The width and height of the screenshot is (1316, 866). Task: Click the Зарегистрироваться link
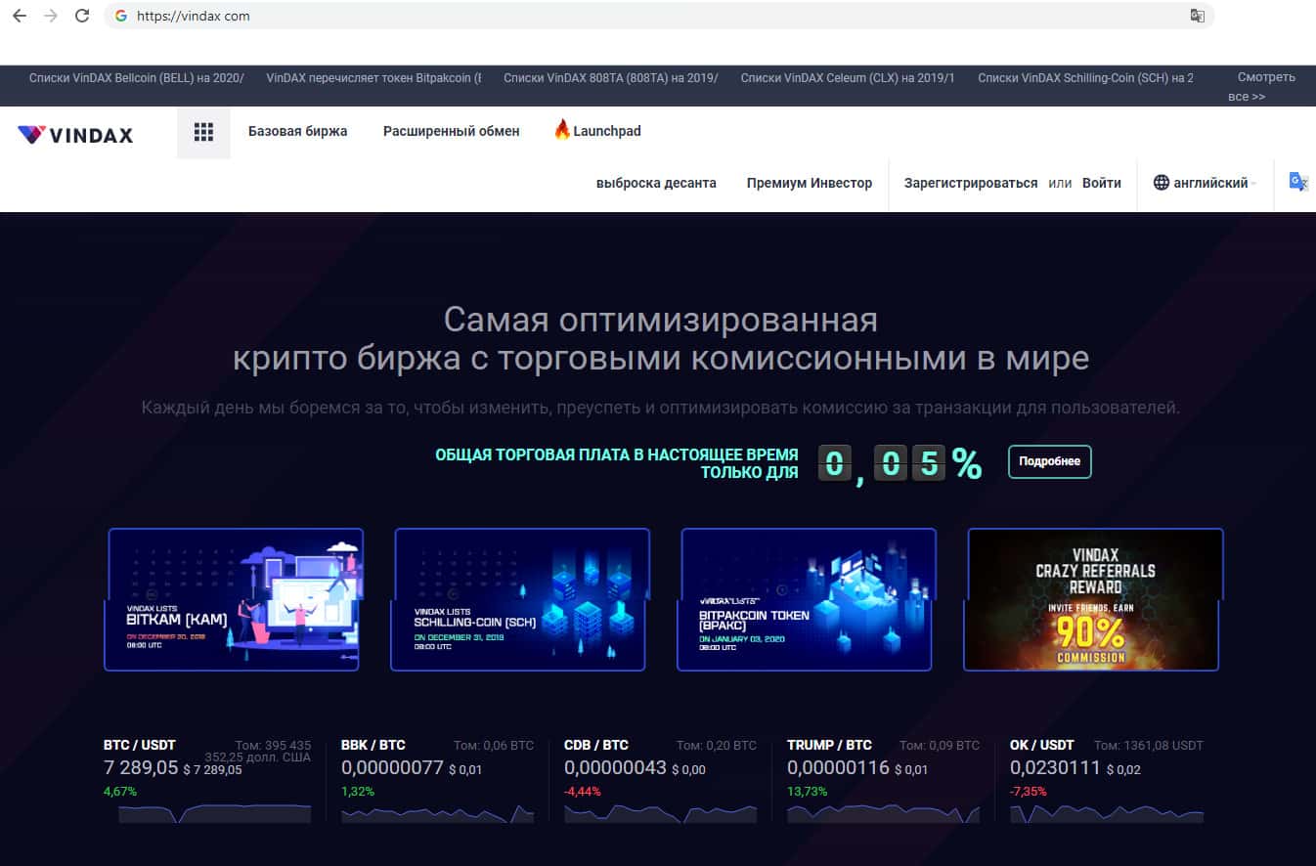971,183
